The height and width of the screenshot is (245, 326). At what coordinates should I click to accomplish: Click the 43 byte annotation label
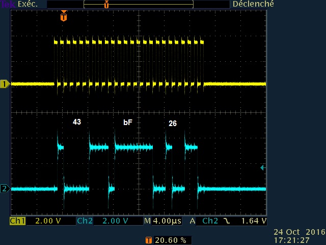pyautogui.click(x=77, y=122)
